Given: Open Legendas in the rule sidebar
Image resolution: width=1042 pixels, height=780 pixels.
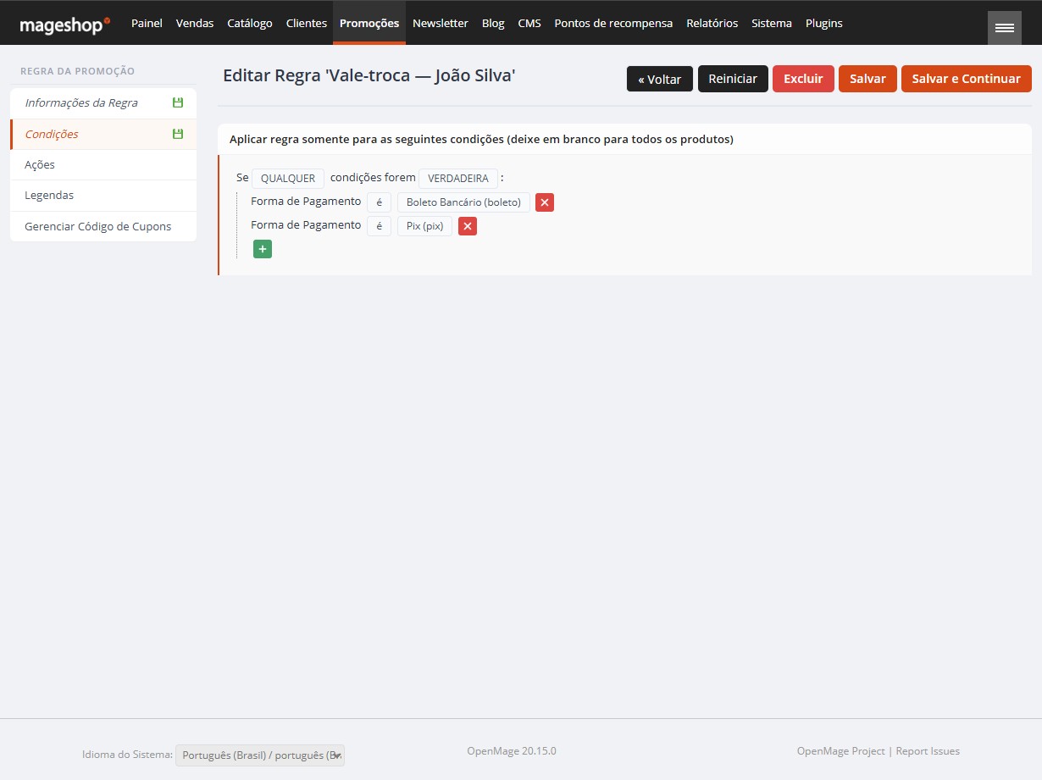Looking at the screenshot, I should [x=50, y=195].
